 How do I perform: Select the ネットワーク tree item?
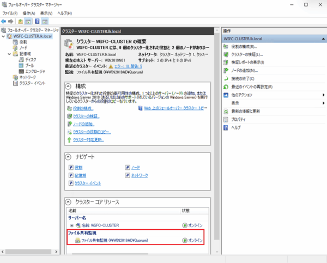[28, 77]
